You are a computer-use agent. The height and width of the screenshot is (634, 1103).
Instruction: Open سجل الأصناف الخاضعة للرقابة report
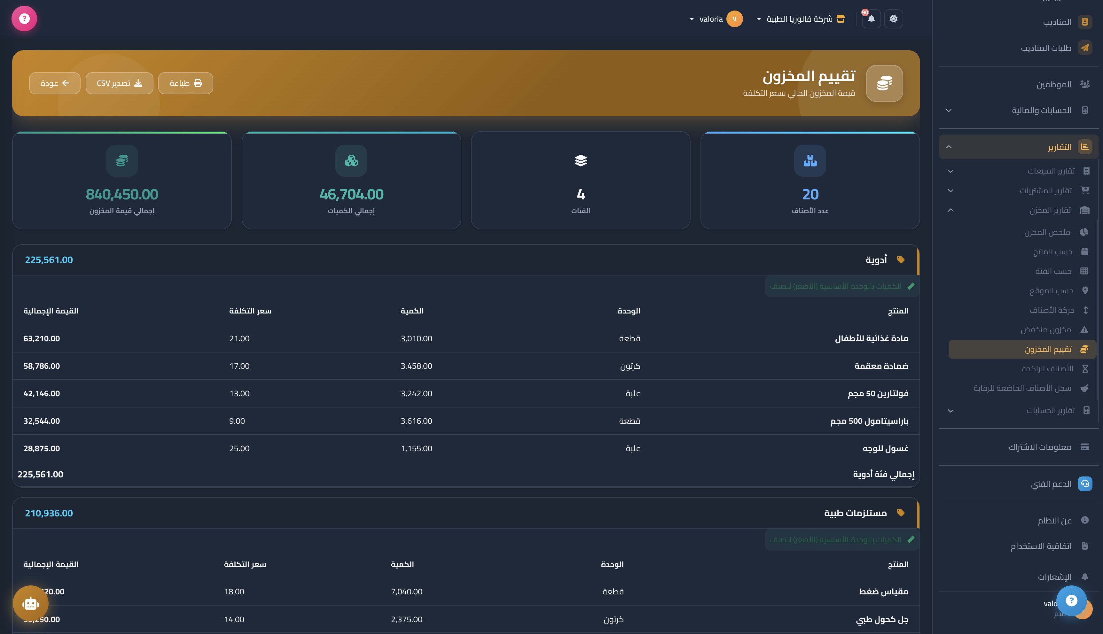(x=1022, y=388)
